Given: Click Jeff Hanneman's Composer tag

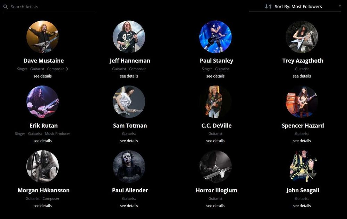Looking at the screenshot, I should [137, 69].
